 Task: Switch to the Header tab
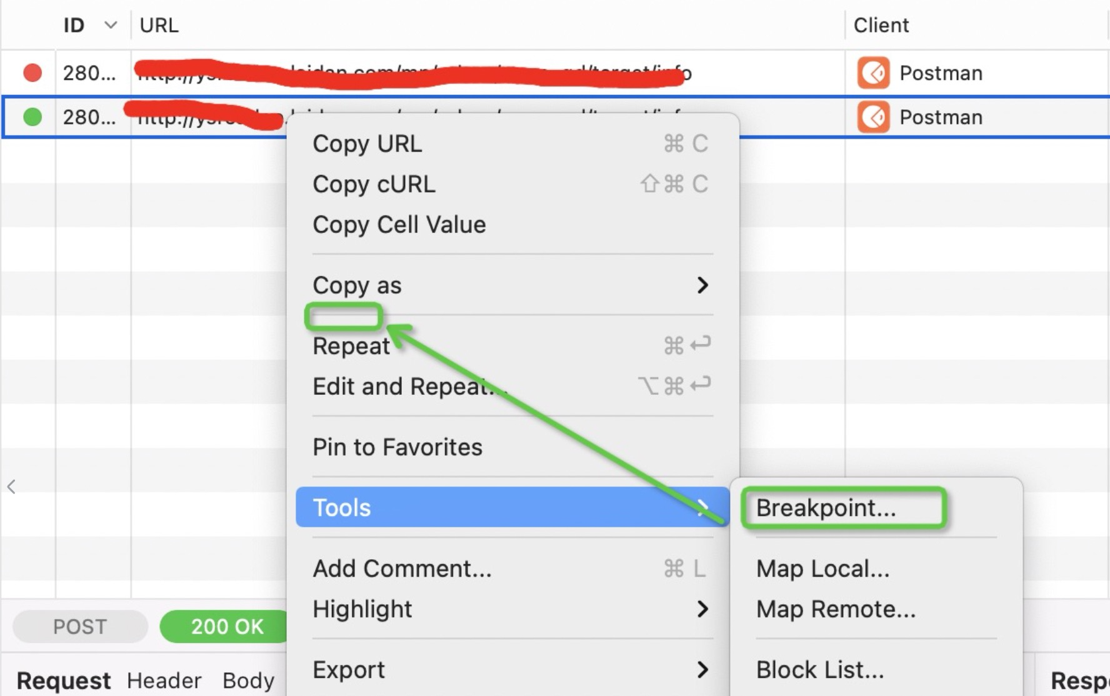(x=164, y=680)
